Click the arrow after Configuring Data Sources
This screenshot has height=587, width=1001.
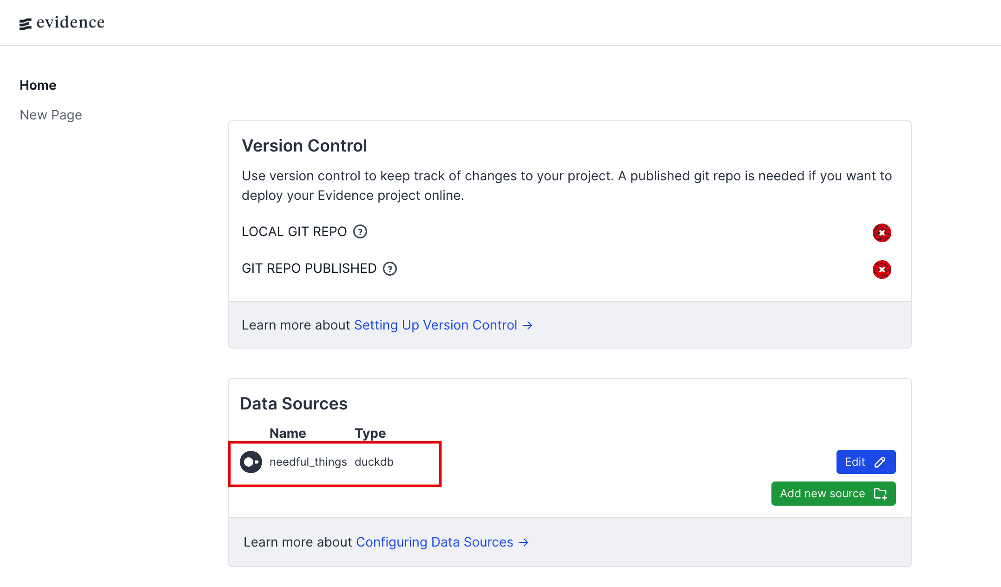click(524, 542)
